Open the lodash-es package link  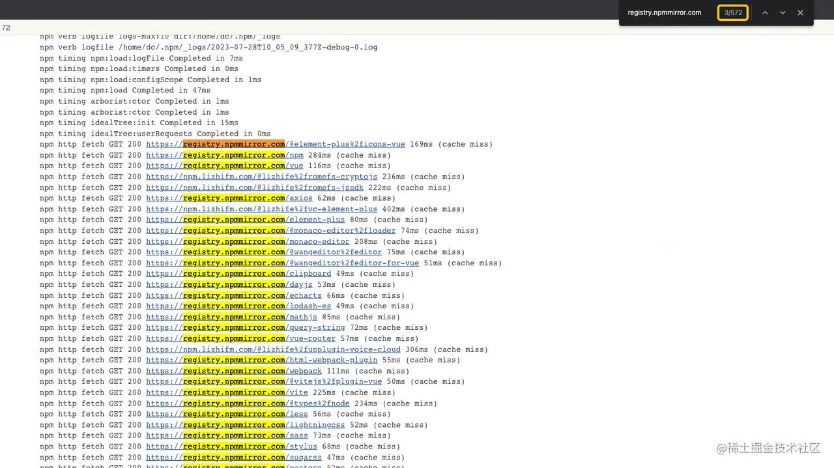(238, 306)
